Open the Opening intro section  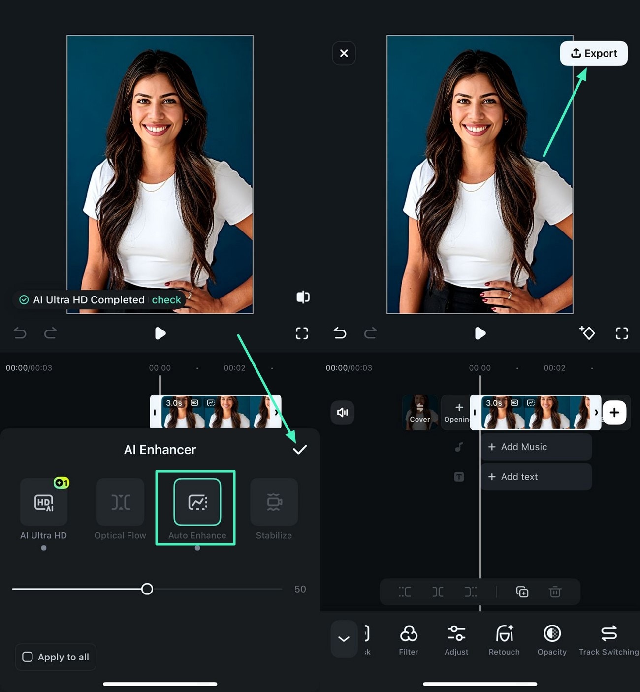click(x=457, y=412)
